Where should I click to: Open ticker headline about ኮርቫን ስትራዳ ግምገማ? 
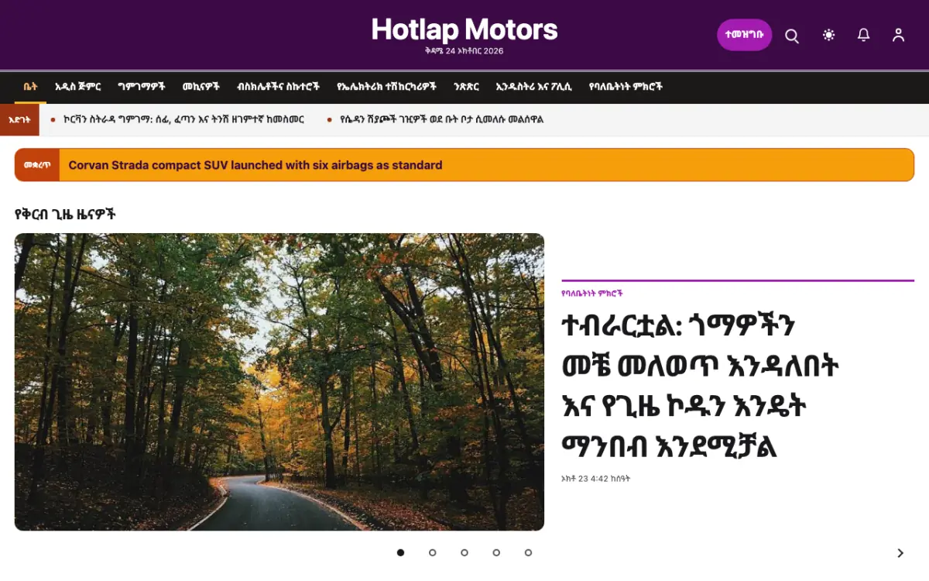tap(183, 119)
